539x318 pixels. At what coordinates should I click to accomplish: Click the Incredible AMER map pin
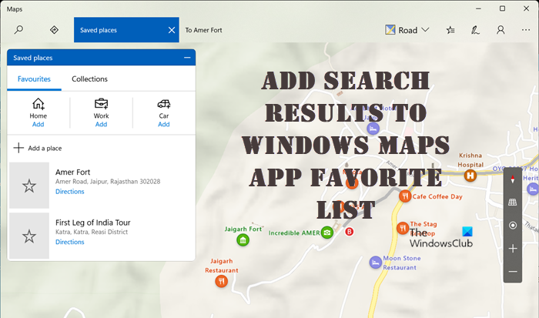(327, 233)
